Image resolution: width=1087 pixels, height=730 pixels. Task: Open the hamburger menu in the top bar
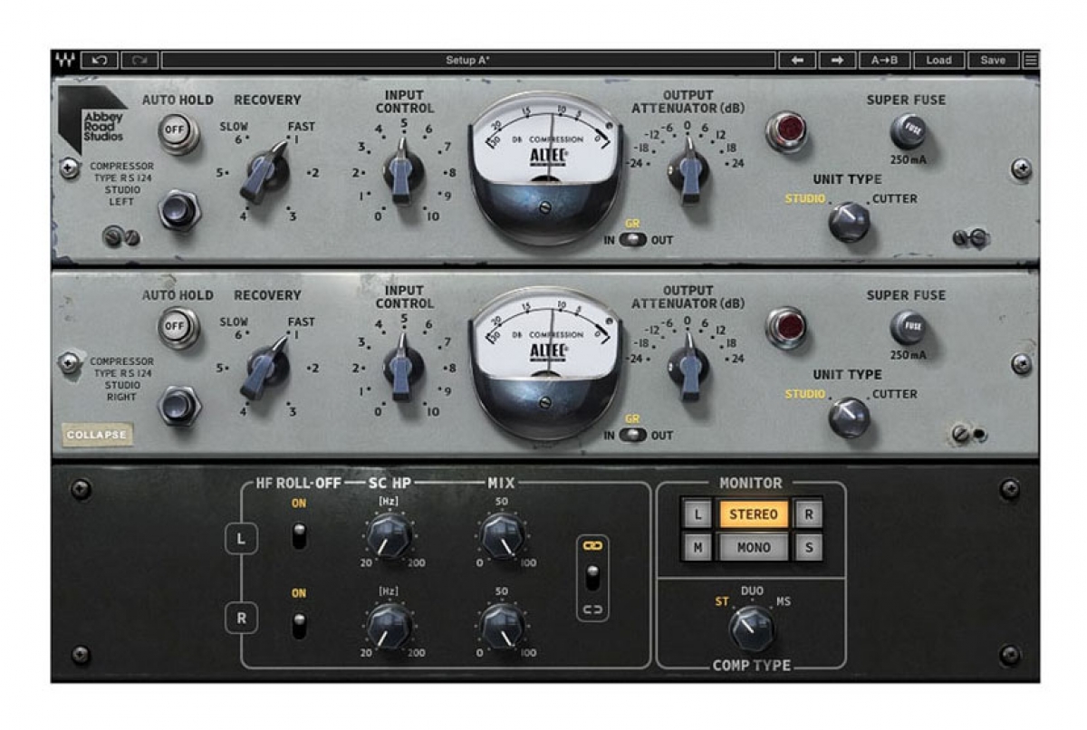pyautogui.click(x=1031, y=61)
